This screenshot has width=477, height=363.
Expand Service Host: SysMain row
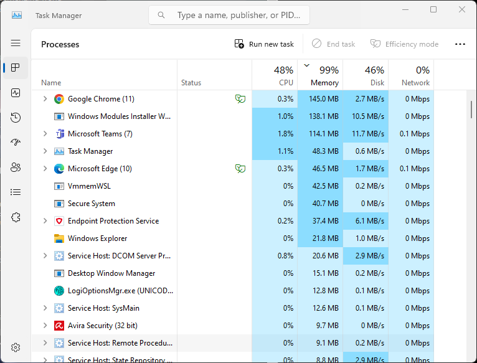[45, 308]
